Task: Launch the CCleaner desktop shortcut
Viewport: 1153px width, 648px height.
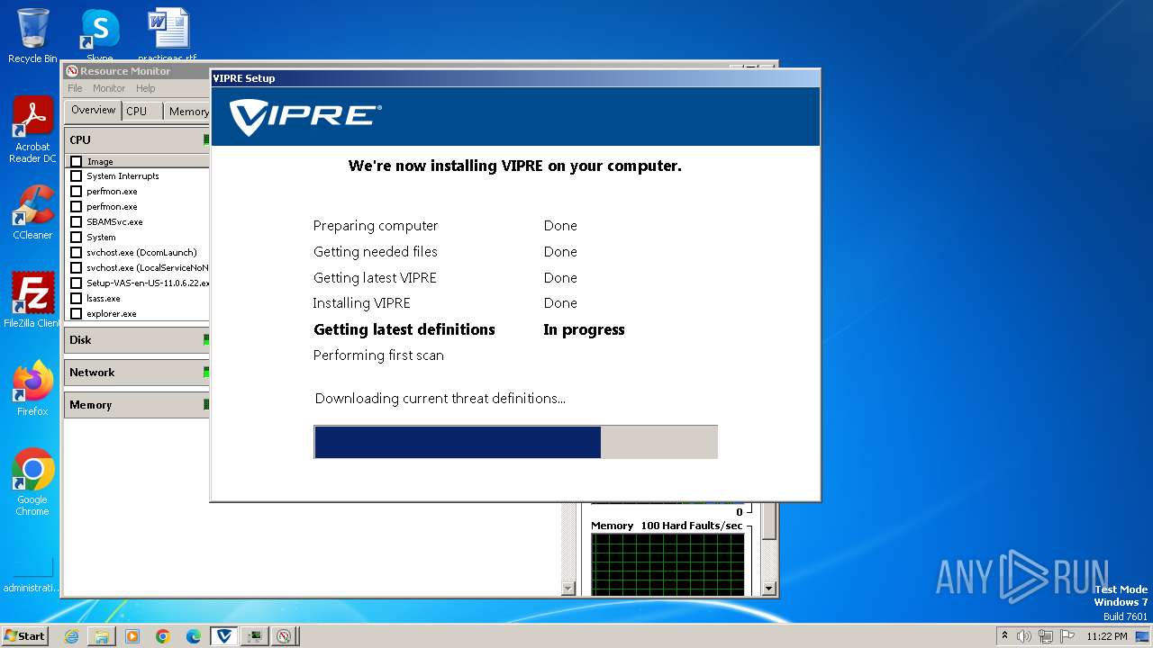Action: click(x=32, y=212)
